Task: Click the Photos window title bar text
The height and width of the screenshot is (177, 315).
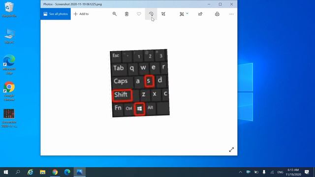Action: 72,4
